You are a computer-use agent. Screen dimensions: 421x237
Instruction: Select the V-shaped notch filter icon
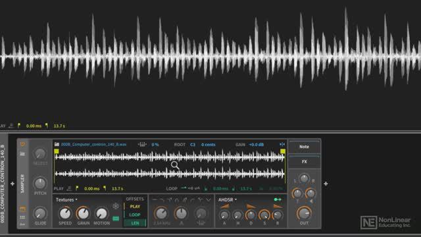pyautogui.click(x=209, y=200)
